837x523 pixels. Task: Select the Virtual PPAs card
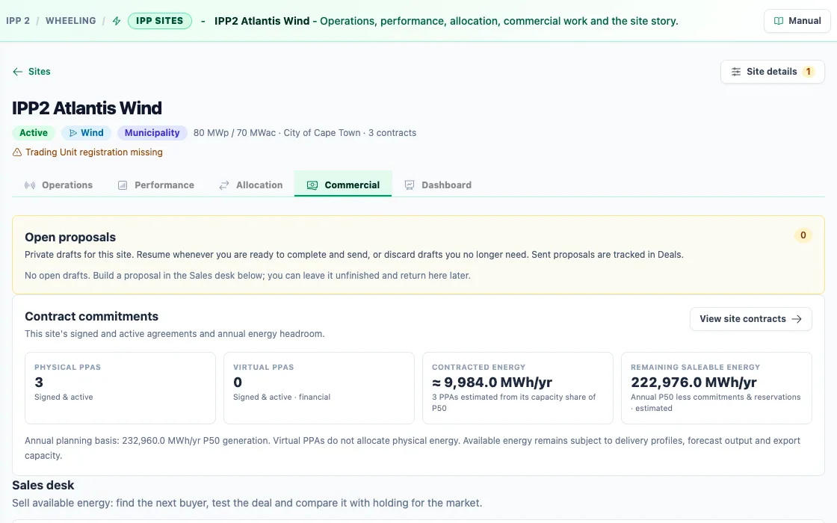point(318,388)
